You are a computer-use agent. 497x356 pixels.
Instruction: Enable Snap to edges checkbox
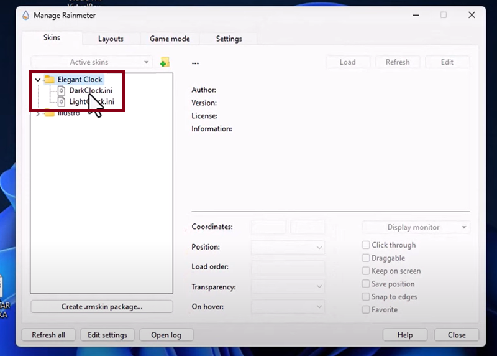(366, 297)
